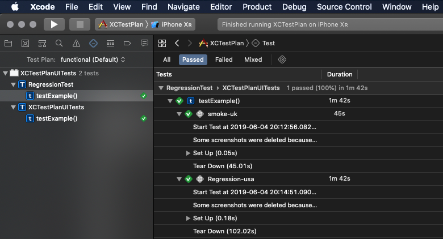Open the Project navigator folder icon
The height and width of the screenshot is (239, 443).
pyautogui.click(x=8, y=44)
